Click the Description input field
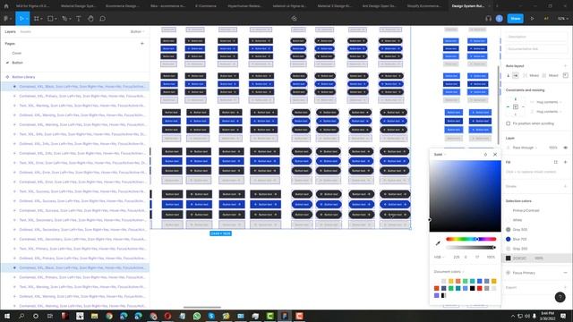 point(536,37)
